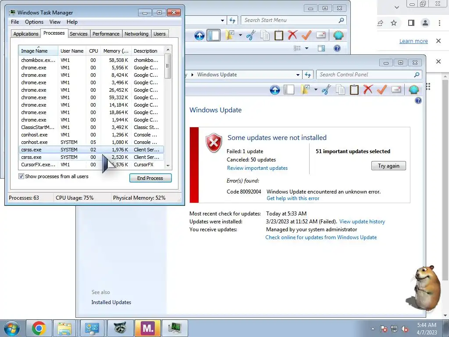Image resolution: width=449 pixels, height=337 pixels.
Task: Click the folder options icon in Windows Update toolbar
Action: pyautogui.click(x=305, y=90)
